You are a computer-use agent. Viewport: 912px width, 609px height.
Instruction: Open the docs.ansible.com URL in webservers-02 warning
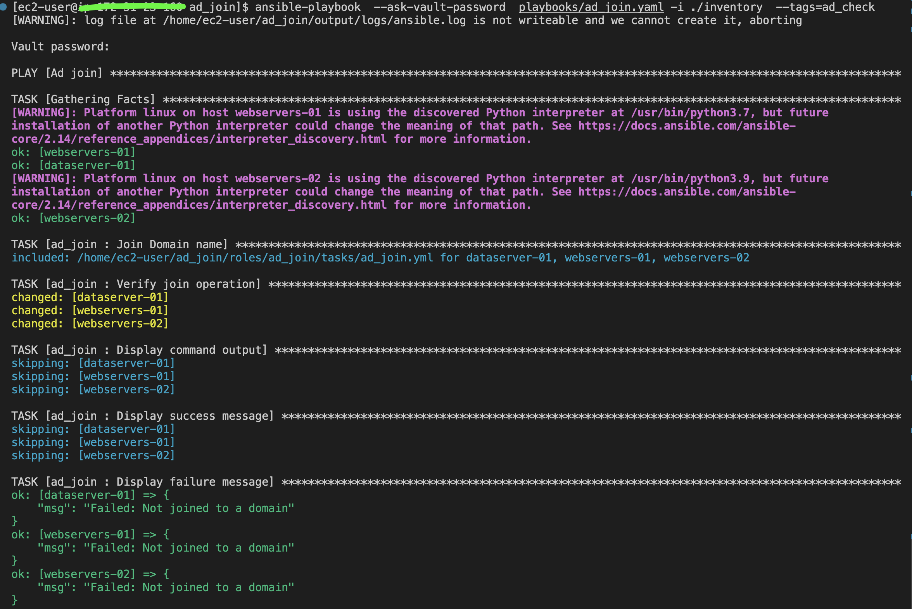686,192
